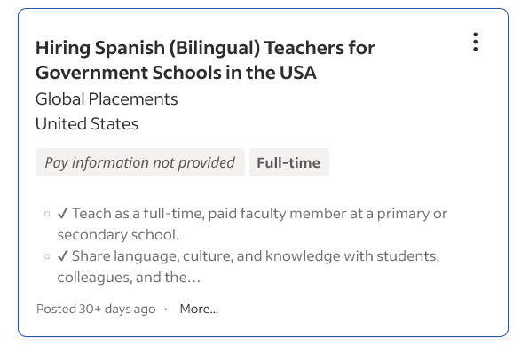Click the "Teach as a full-time, paid faculty" snippet

tap(260, 214)
